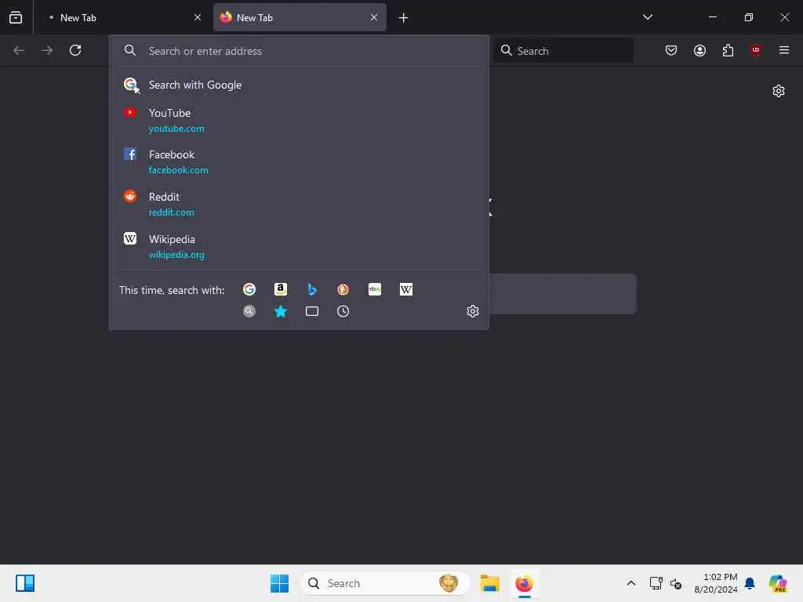Click the reddit.com link text
Screen dimensions: 803x602
pos(171,212)
